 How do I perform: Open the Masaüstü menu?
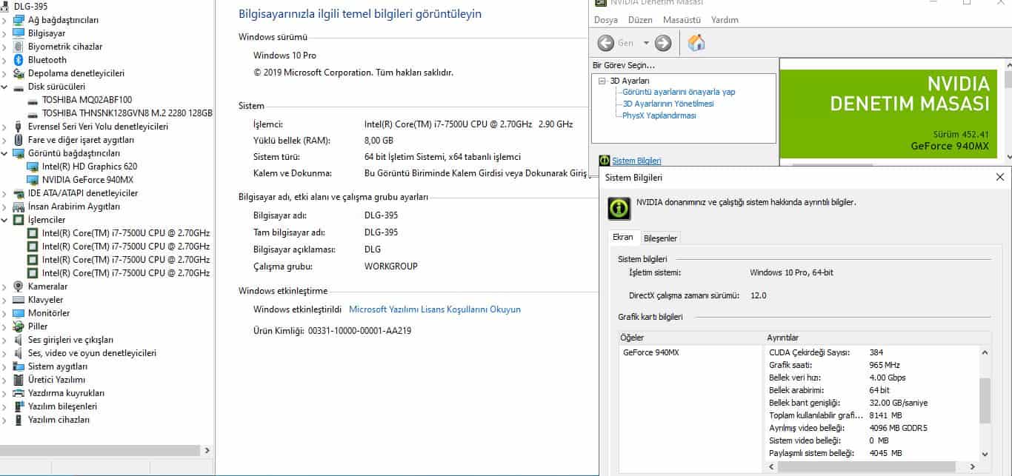tap(682, 20)
